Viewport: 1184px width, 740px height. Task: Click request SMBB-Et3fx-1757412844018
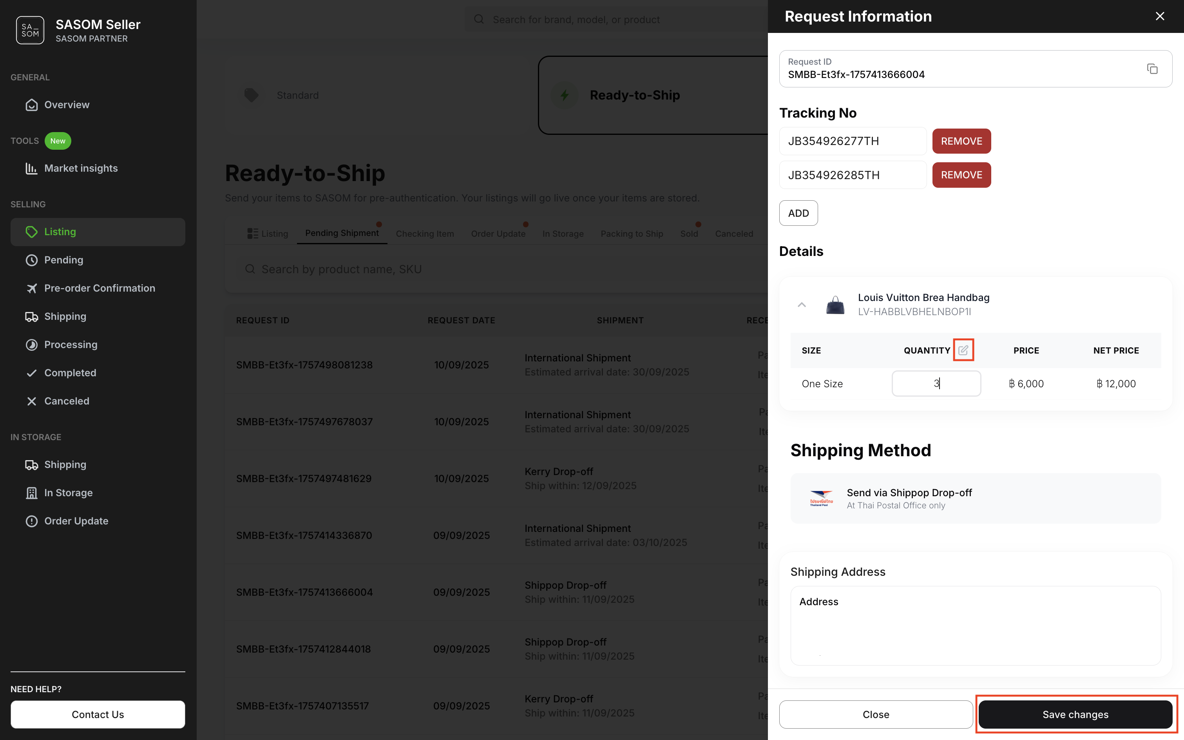coord(303,649)
